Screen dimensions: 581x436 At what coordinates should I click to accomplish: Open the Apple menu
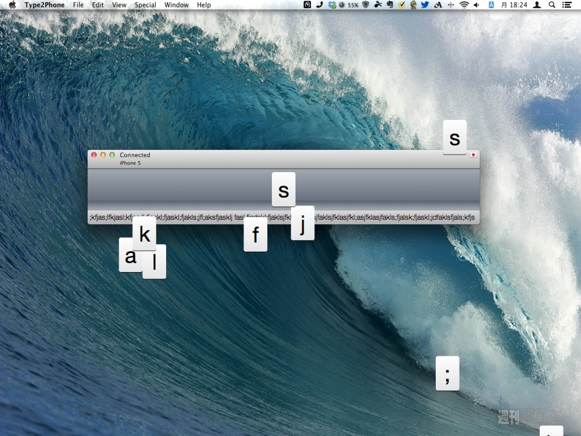tap(12, 5)
